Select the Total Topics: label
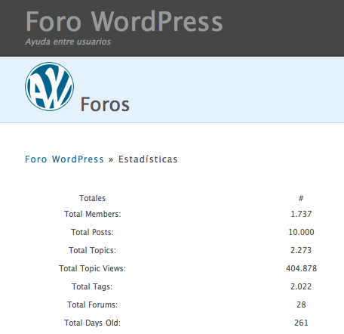Image resolution: width=344 pixels, height=334 pixels. (92, 250)
